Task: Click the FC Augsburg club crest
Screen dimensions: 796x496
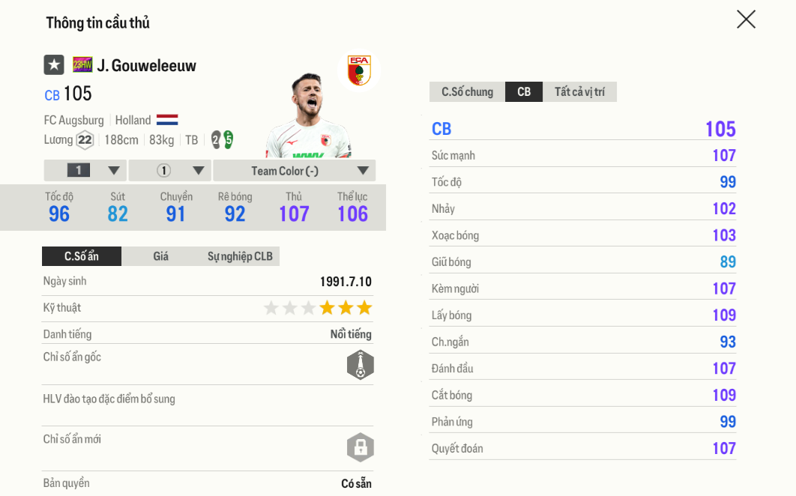Action: pyautogui.click(x=359, y=70)
